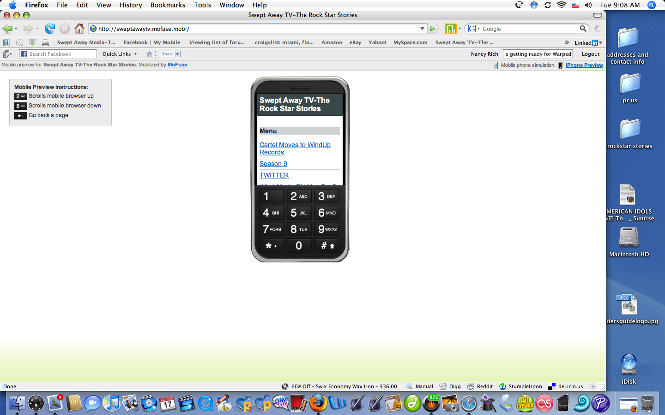Click the magnifier in the Google search box
The width and height of the screenshot is (665, 415).
click(x=583, y=29)
